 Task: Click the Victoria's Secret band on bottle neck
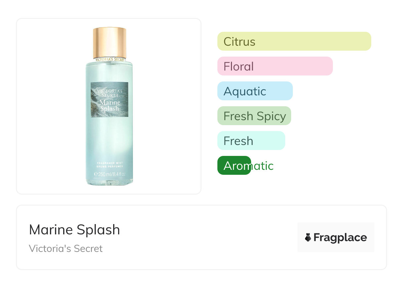110,60
